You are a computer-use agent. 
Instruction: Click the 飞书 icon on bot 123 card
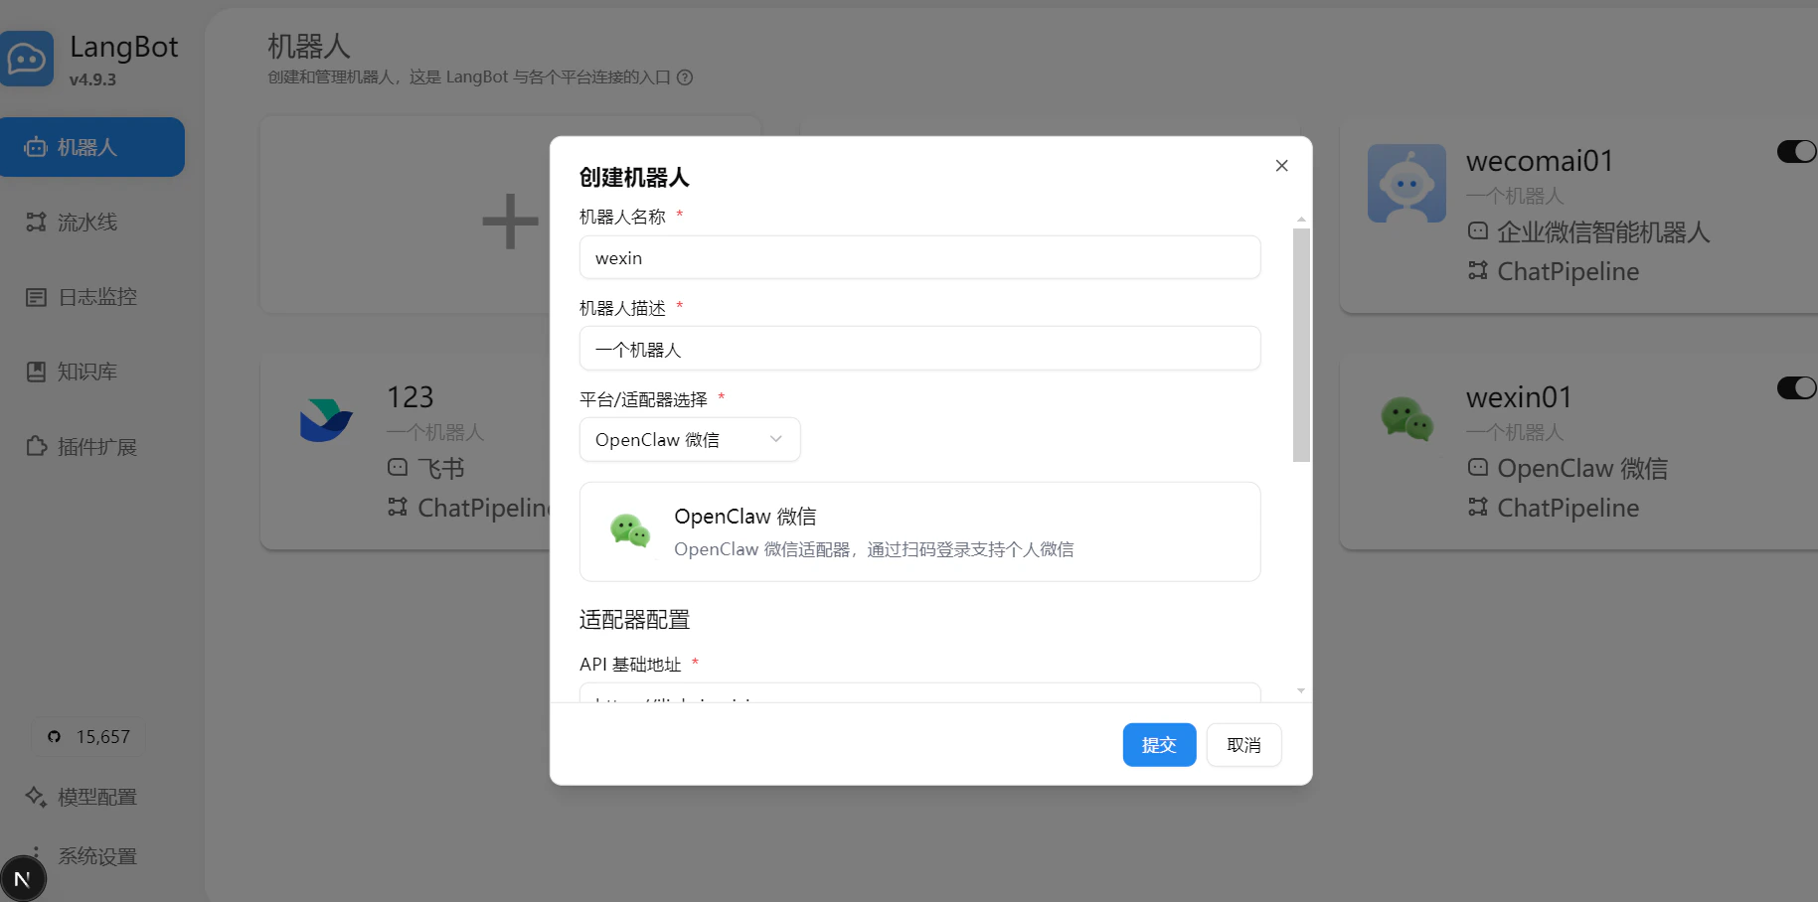click(x=397, y=467)
